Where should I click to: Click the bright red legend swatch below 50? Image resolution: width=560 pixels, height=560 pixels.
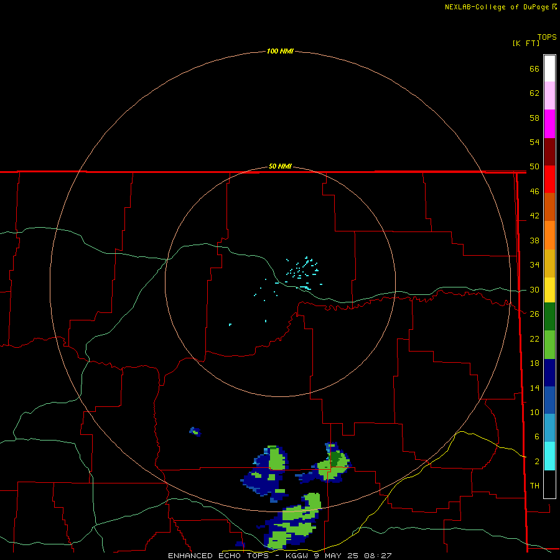pyautogui.click(x=549, y=179)
